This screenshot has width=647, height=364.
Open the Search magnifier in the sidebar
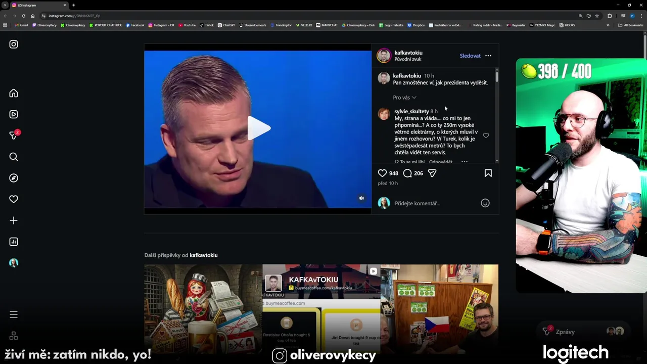tap(14, 157)
